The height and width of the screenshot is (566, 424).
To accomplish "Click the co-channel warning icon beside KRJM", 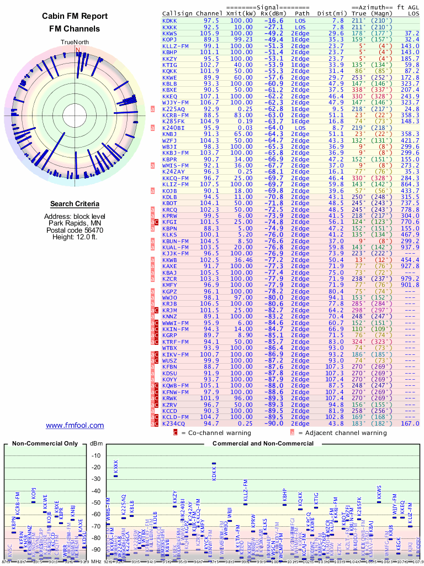I will coord(157,311).
